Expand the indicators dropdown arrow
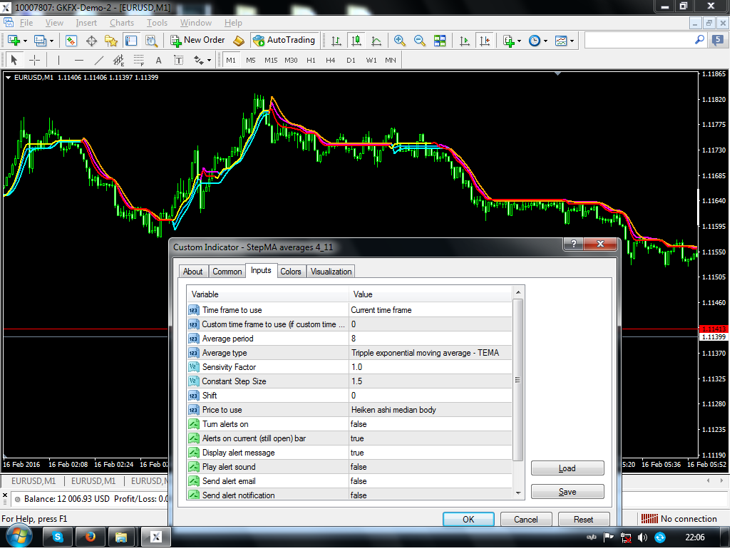Image resolution: width=747 pixels, height=556 pixels. (520, 41)
